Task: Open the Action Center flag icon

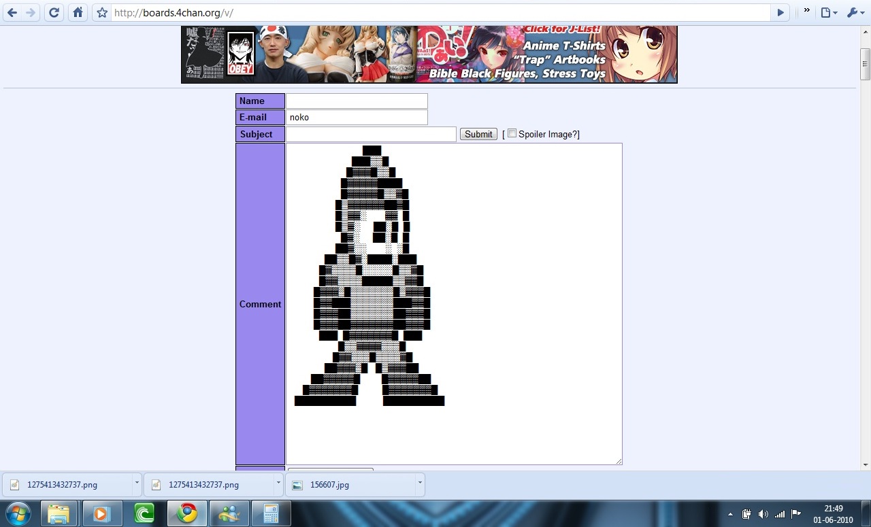Action: click(796, 514)
